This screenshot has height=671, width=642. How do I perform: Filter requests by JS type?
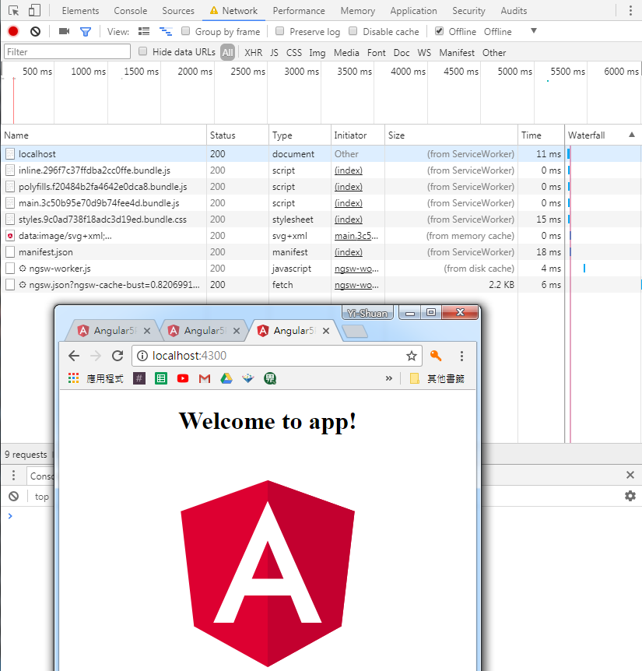[274, 53]
